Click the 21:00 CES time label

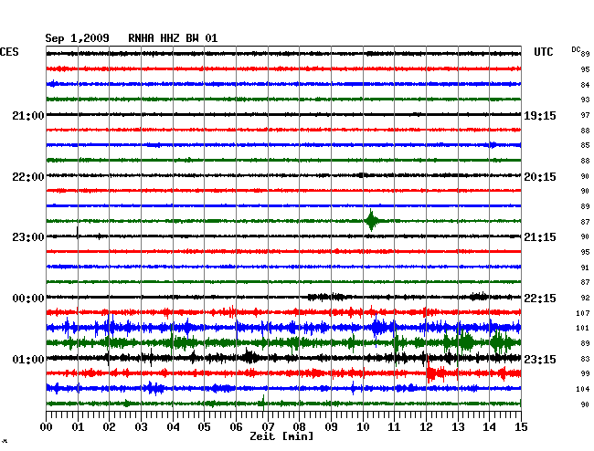[28, 116]
